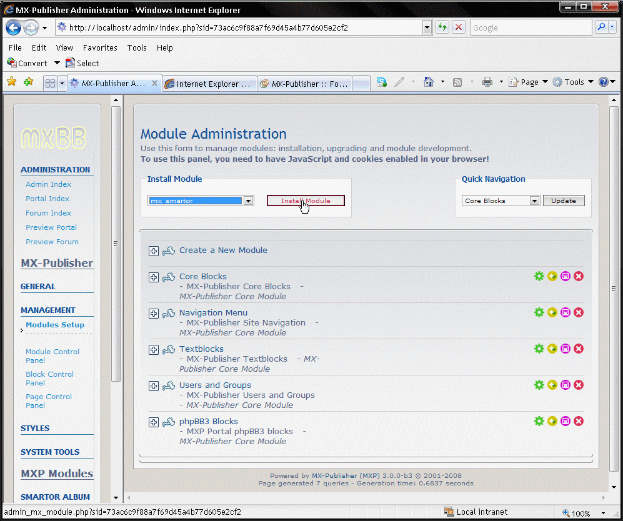The image size is (623, 521).
Task: Switch to the MX-Publisher :: Fo... tab
Action: (305, 84)
